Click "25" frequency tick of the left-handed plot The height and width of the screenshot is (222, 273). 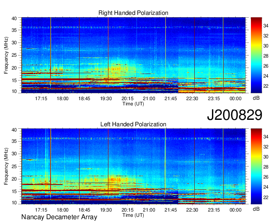click(x=14, y=166)
